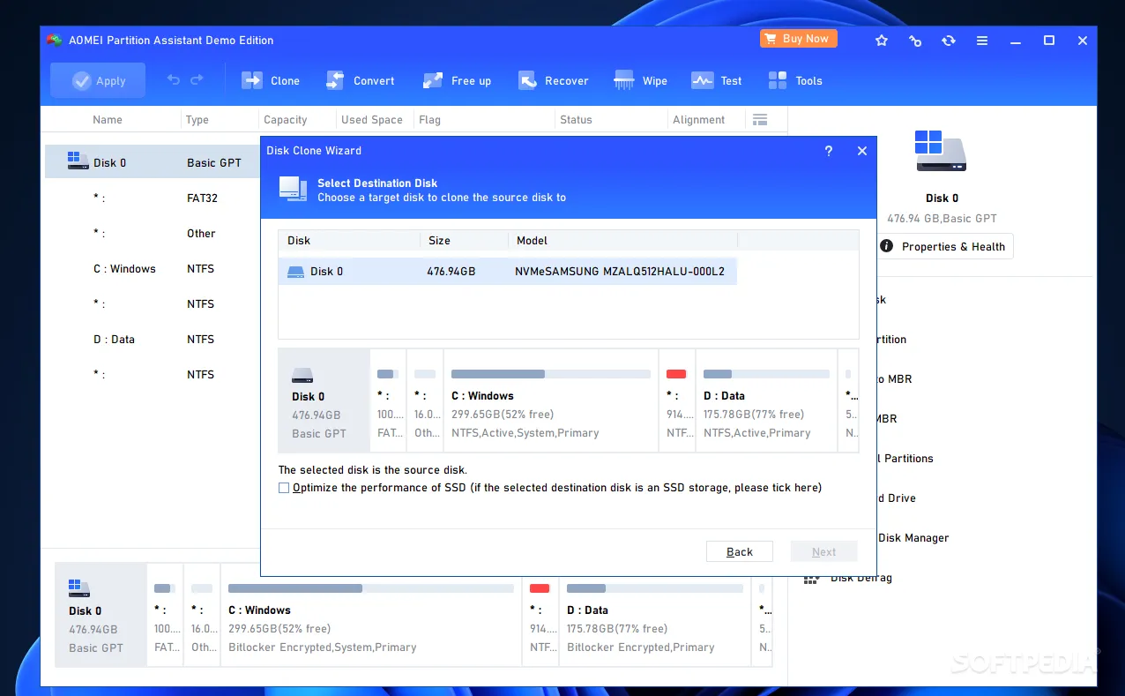This screenshot has height=696, width=1125.
Task: Open Properties & Health
Action: 942,247
